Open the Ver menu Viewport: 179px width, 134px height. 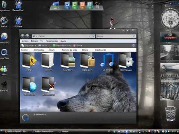[42, 41]
